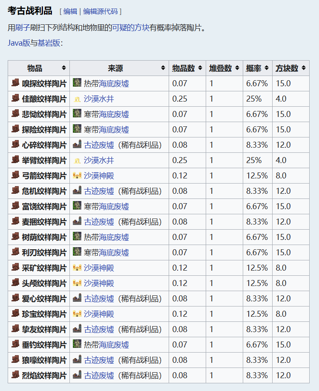Click ocean ruins icon in 垂钓纹样陶片 row
This screenshot has height=391, width=319.
[x=77, y=344]
